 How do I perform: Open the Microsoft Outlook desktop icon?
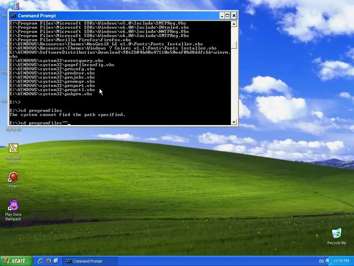point(13,153)
